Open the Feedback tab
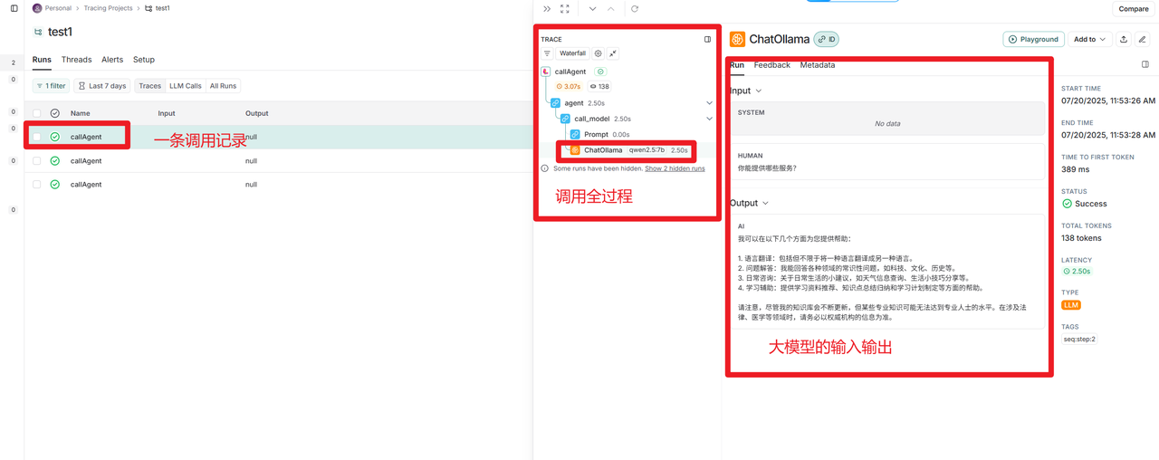 pyautogui.click(x=771, y=65)
